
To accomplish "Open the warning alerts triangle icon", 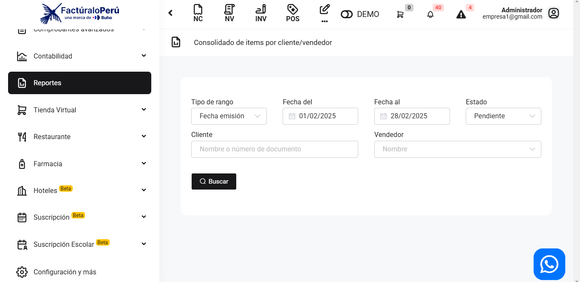I will pyautogui.click(x=461, y=14).
